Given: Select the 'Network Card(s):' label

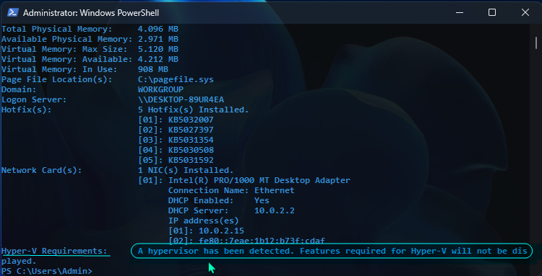Looking at the screenshot, I should [x=41, y=170].
